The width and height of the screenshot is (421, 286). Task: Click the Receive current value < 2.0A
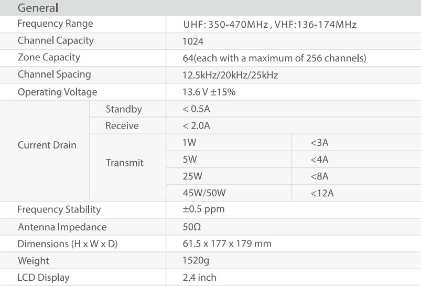(197, 126)
